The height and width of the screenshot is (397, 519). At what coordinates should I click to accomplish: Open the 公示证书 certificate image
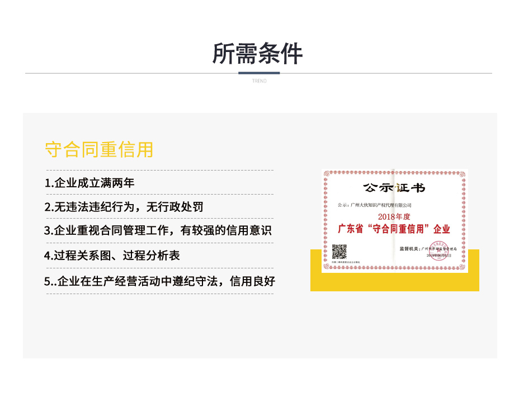pyautogui.click(x=394, y=221)
